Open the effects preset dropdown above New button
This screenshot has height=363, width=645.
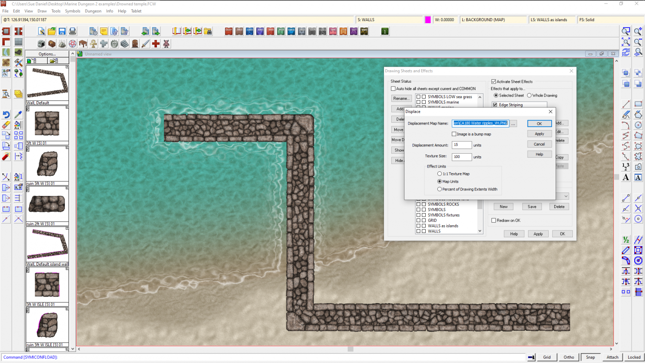(x=566, y=196)
